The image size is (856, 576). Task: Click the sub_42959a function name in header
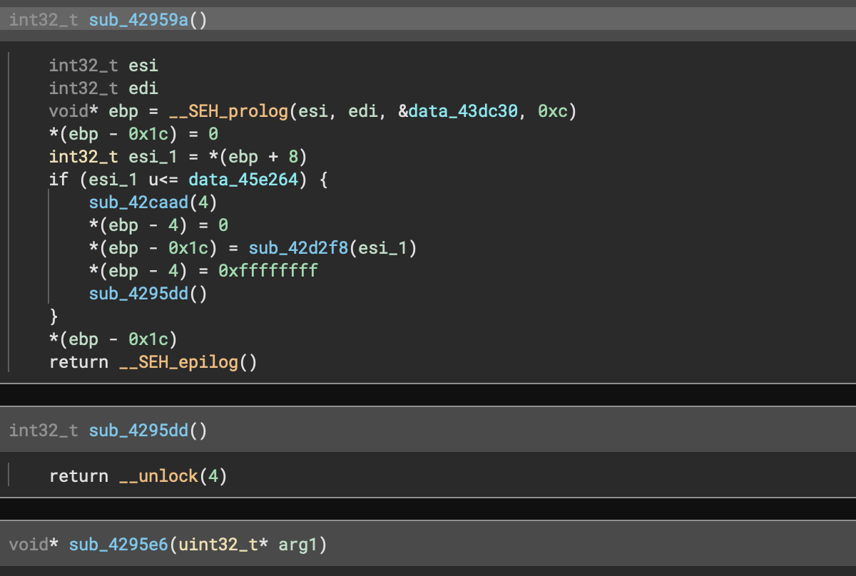click(x=138, y=20)
